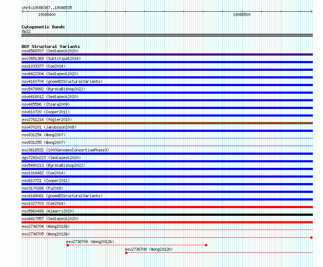
Task: Click the nsv6569707 (Sedlazeck2020) variant label
Action: (x=50, y=51)
